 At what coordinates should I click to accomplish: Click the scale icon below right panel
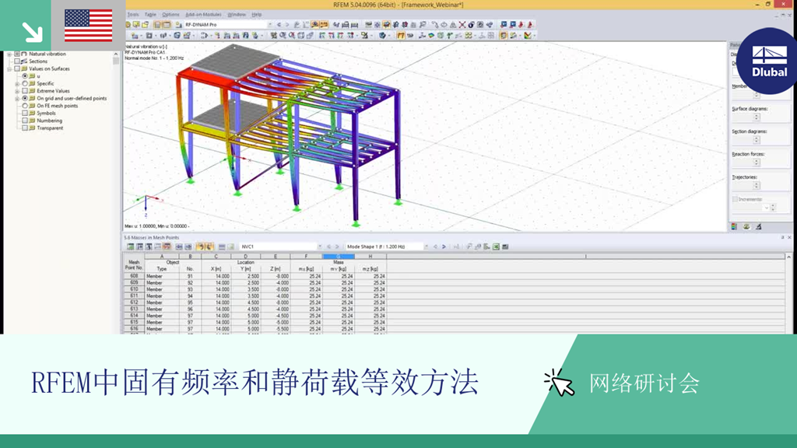(x=758, y=226)
